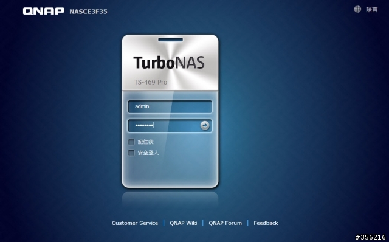
Task: Click the login arrow button
Action: (x=205, y=125)
